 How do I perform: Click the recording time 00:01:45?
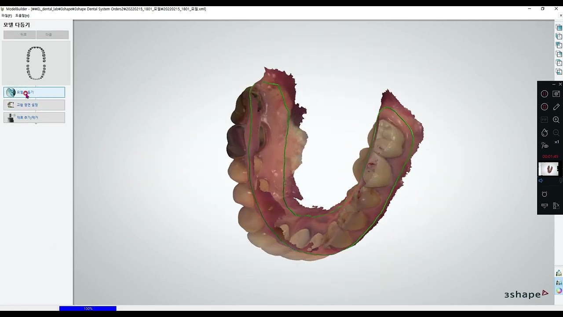point(550,157)
